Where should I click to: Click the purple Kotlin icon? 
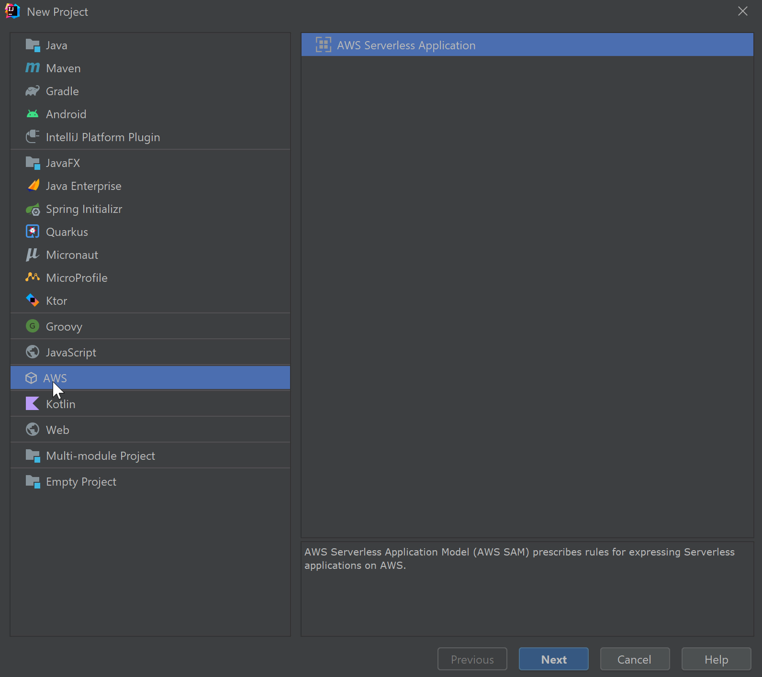pyautogui.click(x=33, y=404)
